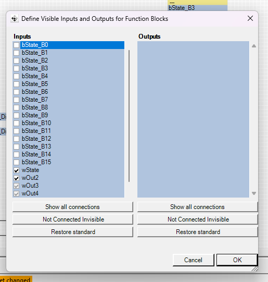Click the Outputs list scroll down arrow
Image resolution: width=268 pixels, height=282 pixels.
pos(254,193)
